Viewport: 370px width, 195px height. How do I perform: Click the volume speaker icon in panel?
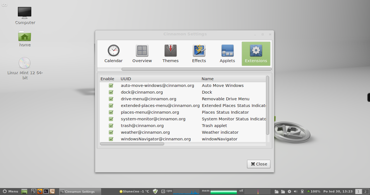pos(296,191)
